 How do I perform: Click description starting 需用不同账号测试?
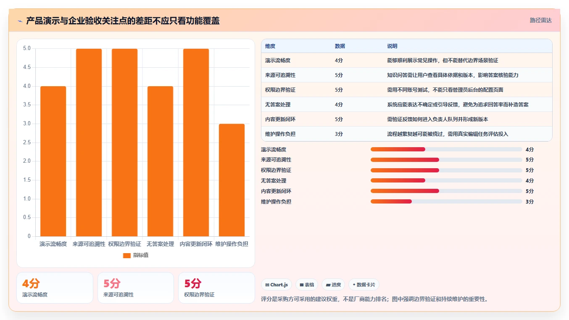(445, 90)
